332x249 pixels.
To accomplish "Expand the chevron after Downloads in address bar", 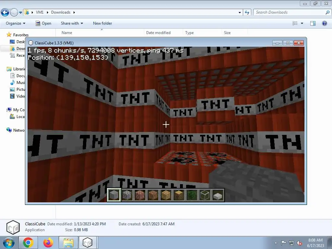I will [x=74, y=12].
